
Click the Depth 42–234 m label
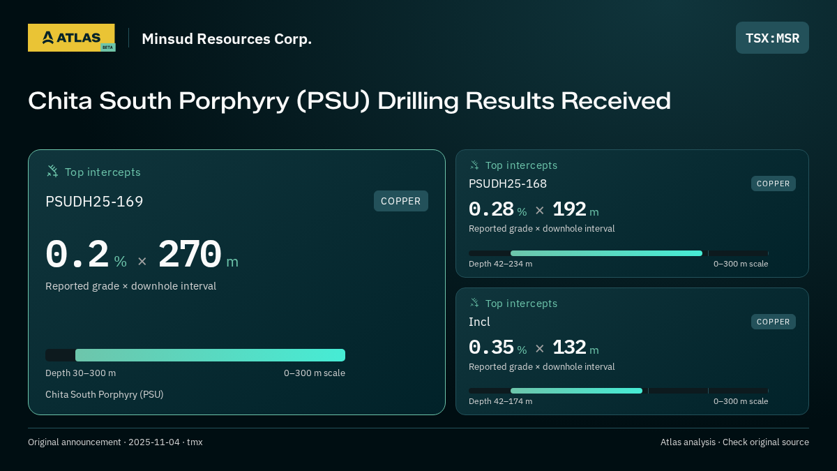coord(500,264)
